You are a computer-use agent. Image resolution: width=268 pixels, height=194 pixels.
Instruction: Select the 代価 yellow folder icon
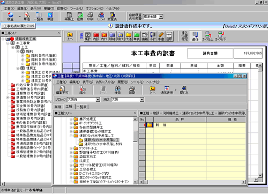129,36
